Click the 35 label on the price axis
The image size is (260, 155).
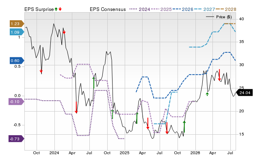(x=241, y=42)
